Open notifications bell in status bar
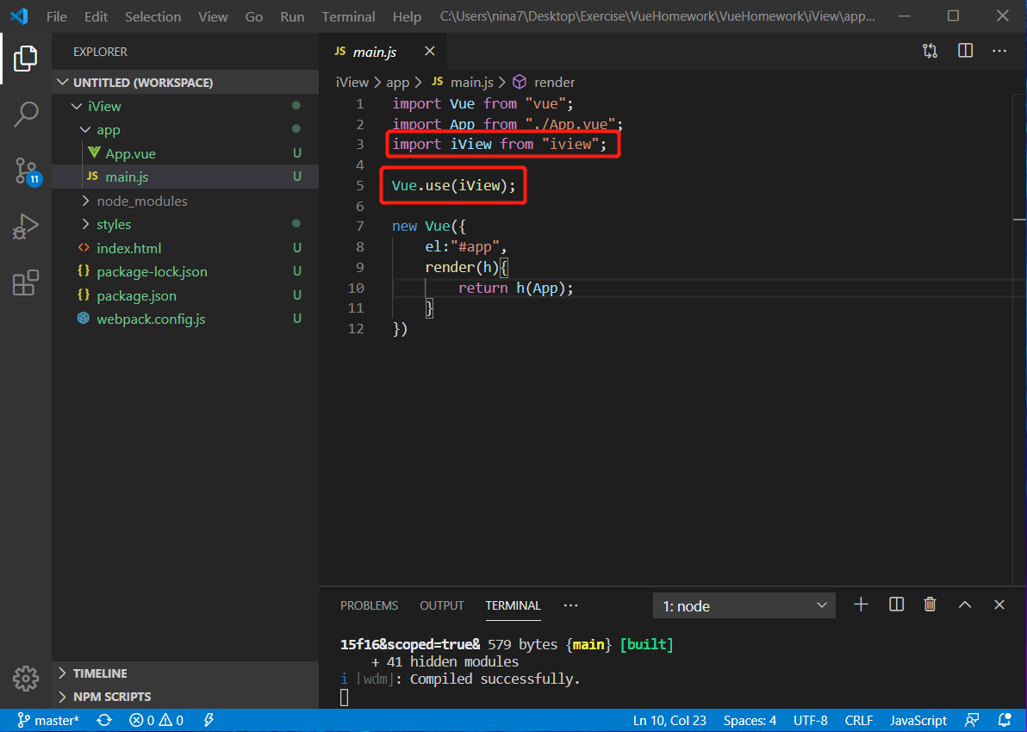Viewport: 1027px width, 732px height. tap(1005, 720)
